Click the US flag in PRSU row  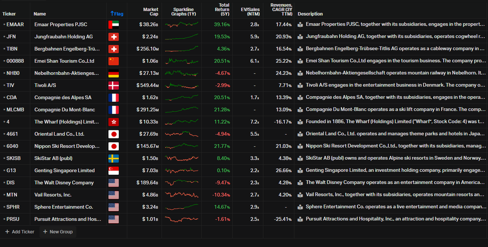coord(113,219)
